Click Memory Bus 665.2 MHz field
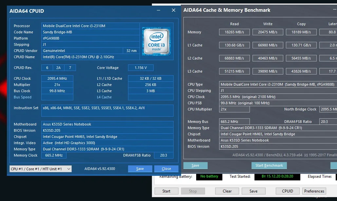This screenshot has width=337, height=201. click(x=234, y=122)
